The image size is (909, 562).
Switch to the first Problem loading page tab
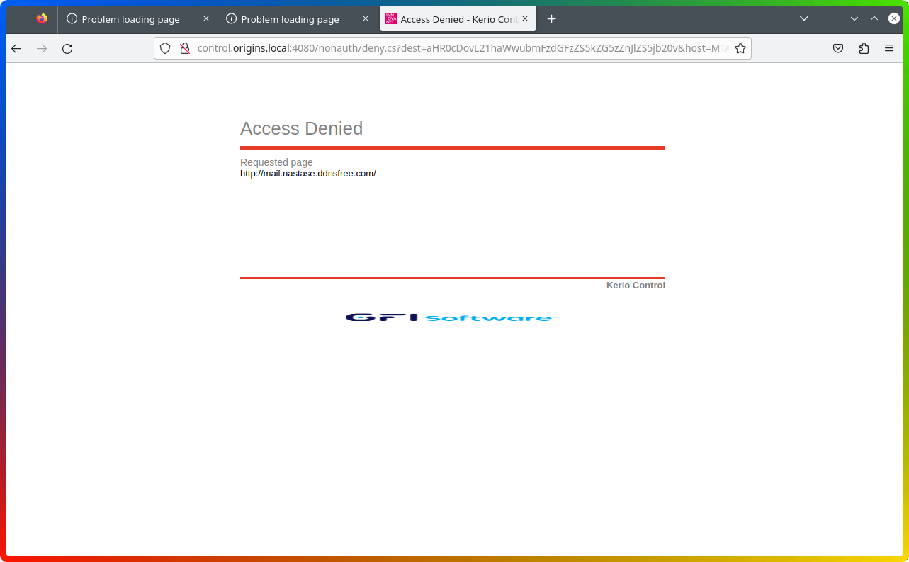(x=130, y=19)
